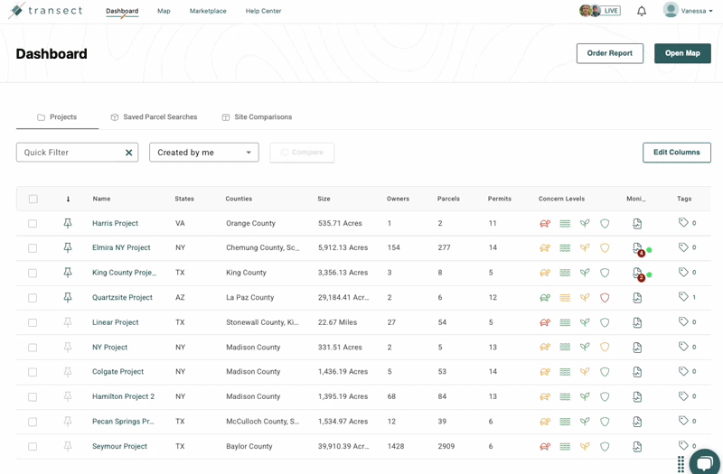Image resolution: width=723 pixels, height=474 pixels.
Task: Sort by the pinned arrow column
Action: [x=68, y=199]
